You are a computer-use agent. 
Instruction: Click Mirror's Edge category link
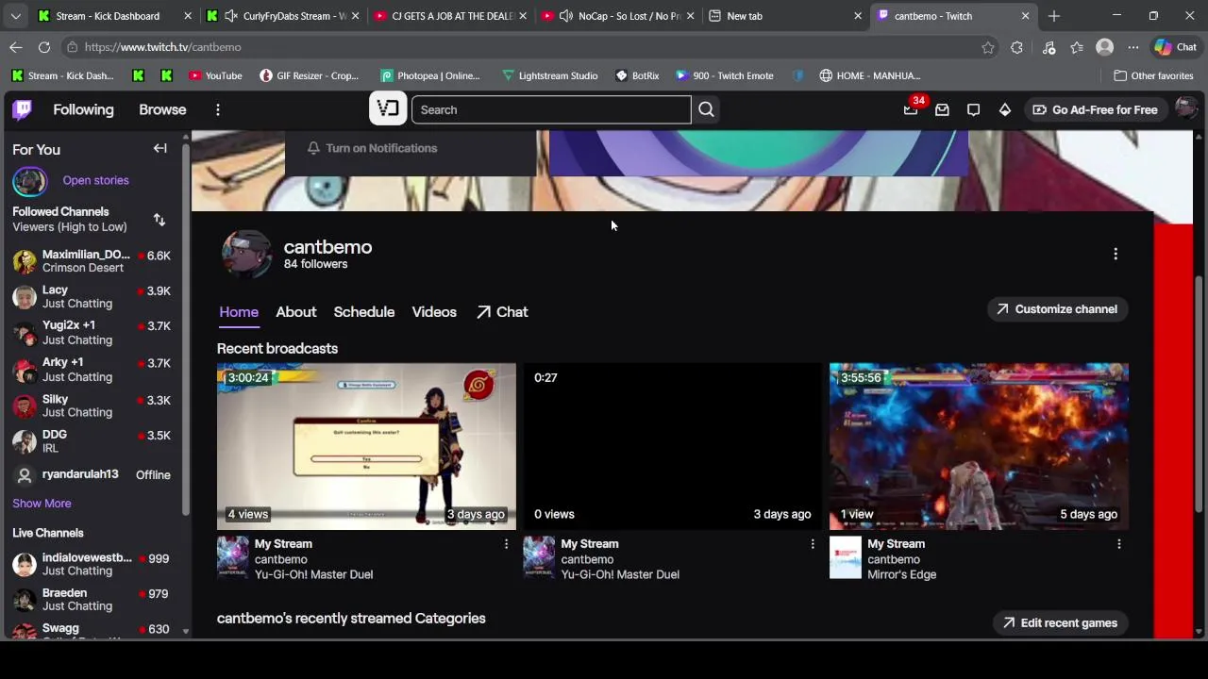[x=901, y=574]
